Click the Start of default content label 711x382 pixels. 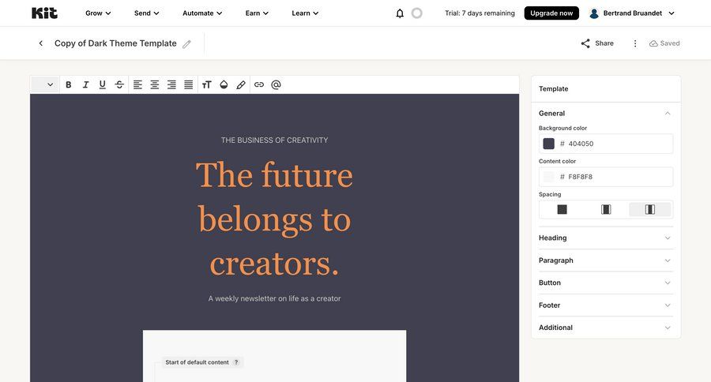197,362
